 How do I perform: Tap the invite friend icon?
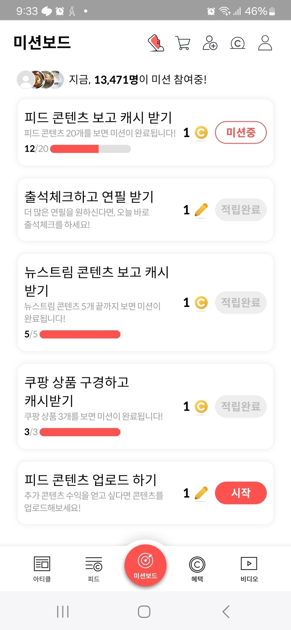(x=210, y=43)
